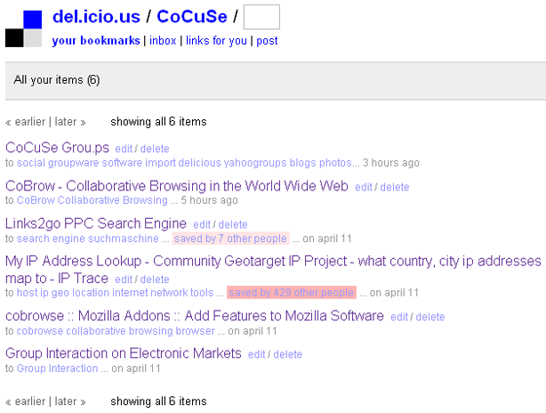Select the delicious tag

(200, 163)
